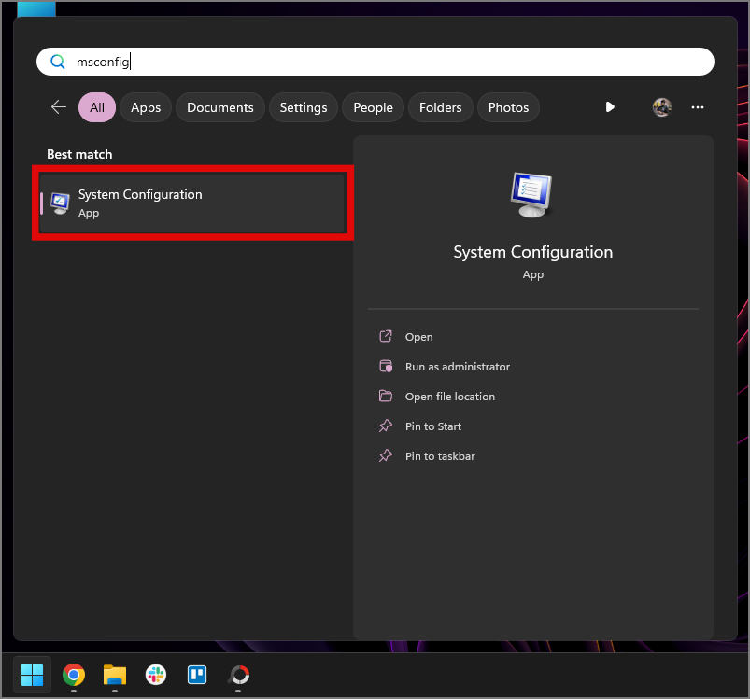This screenshot has height=699, width=750.
Task: Choose Pin to Start
Action: 432,426
